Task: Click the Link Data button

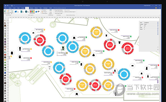Action: coord(67,10)
